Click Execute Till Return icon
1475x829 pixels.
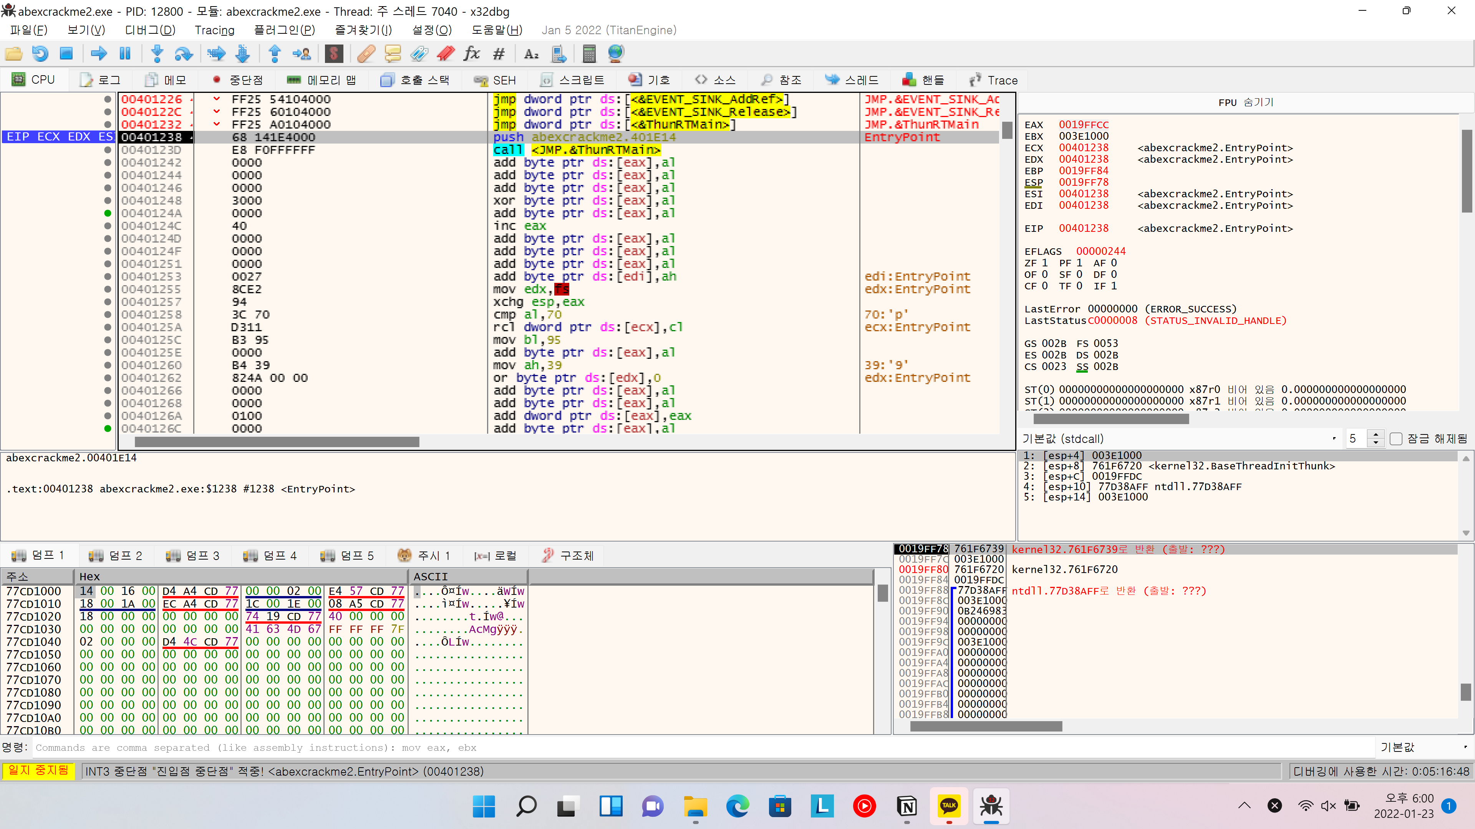(x=275, y=54)
